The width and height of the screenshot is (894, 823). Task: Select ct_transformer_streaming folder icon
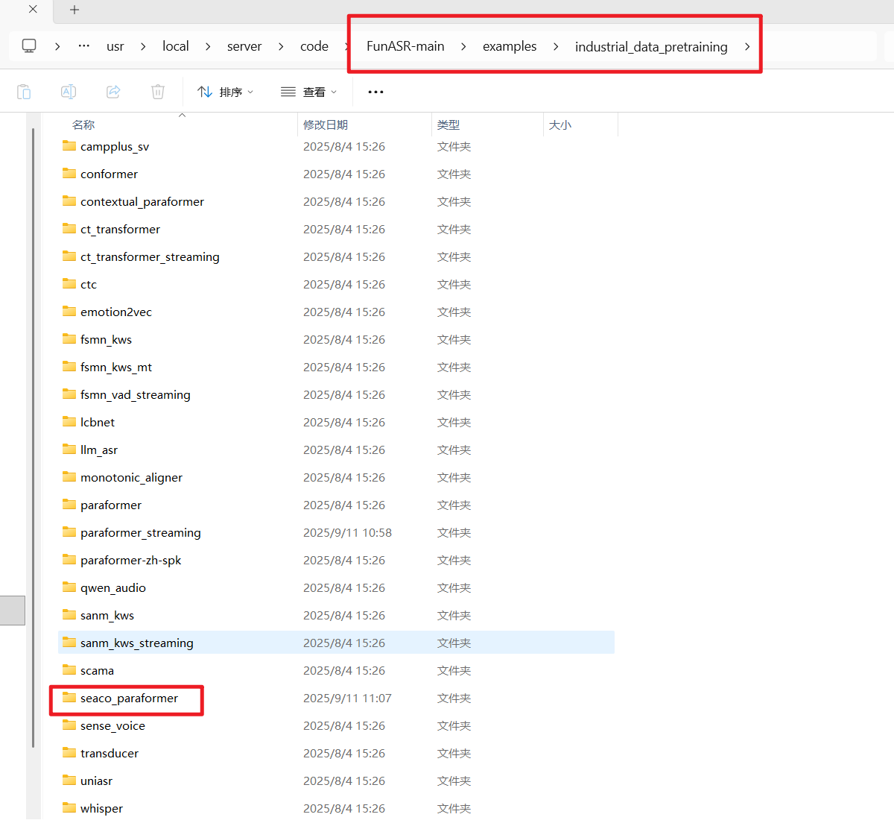pyautogui.click(x=69, y=256)
